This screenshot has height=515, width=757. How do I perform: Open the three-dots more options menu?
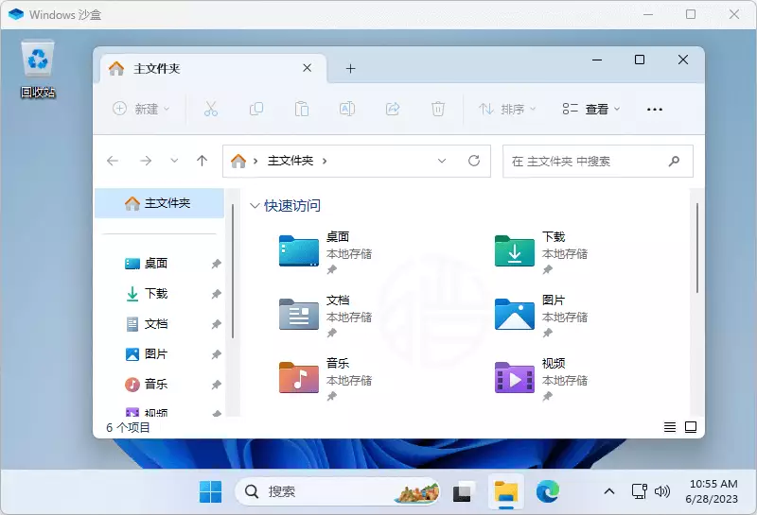(655, 110)
